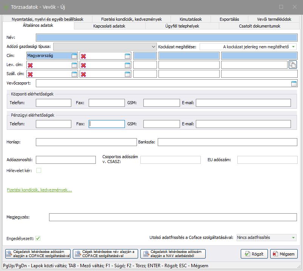This screenshot has height=271, width=303.
Task: Follow the Fizetési kondíciók, kedvezmények link
Action: point(39,190)
